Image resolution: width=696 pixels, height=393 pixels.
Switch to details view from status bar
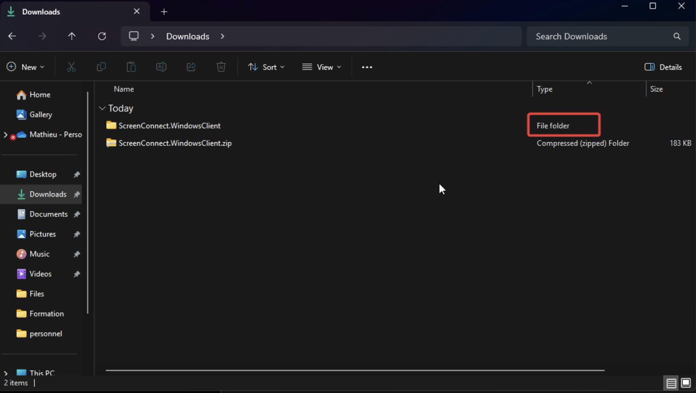pyautogui.click(x=671, y=383)
